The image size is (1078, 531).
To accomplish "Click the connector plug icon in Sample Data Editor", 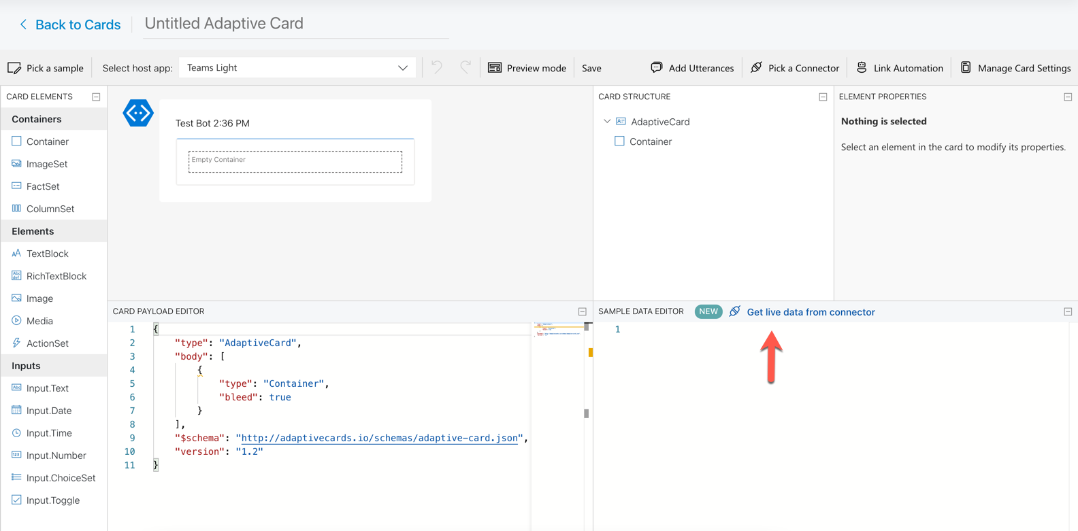I will pyautogui.click(x=735, y=311).
